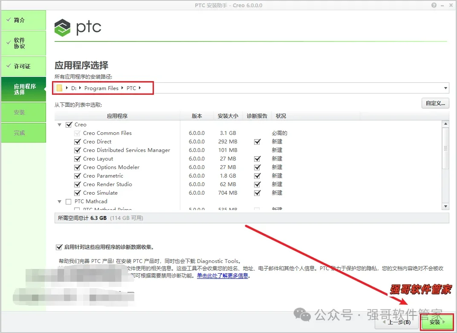Click the green 安装 install button

437,322
